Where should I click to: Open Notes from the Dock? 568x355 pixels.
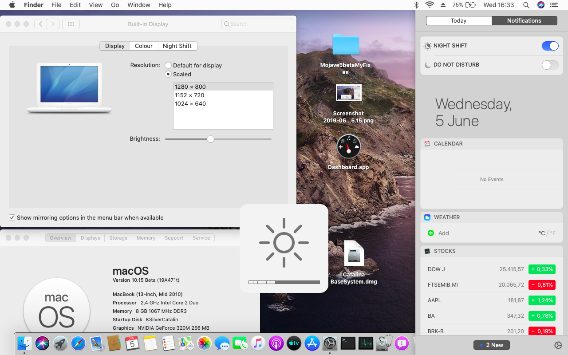(150, 343)
